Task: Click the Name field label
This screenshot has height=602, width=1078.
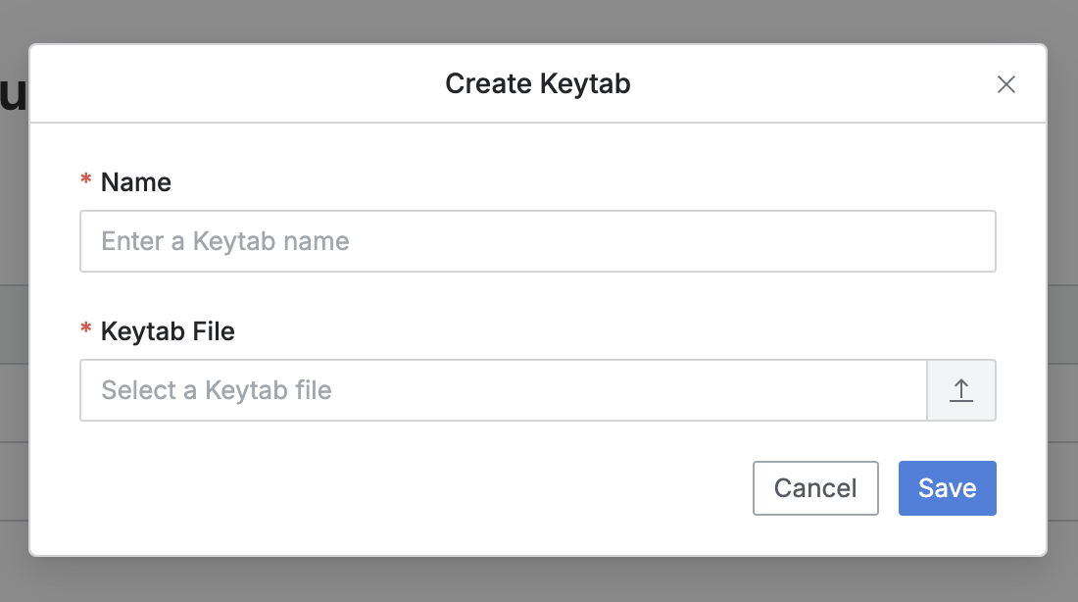Action: click(136, 182)
